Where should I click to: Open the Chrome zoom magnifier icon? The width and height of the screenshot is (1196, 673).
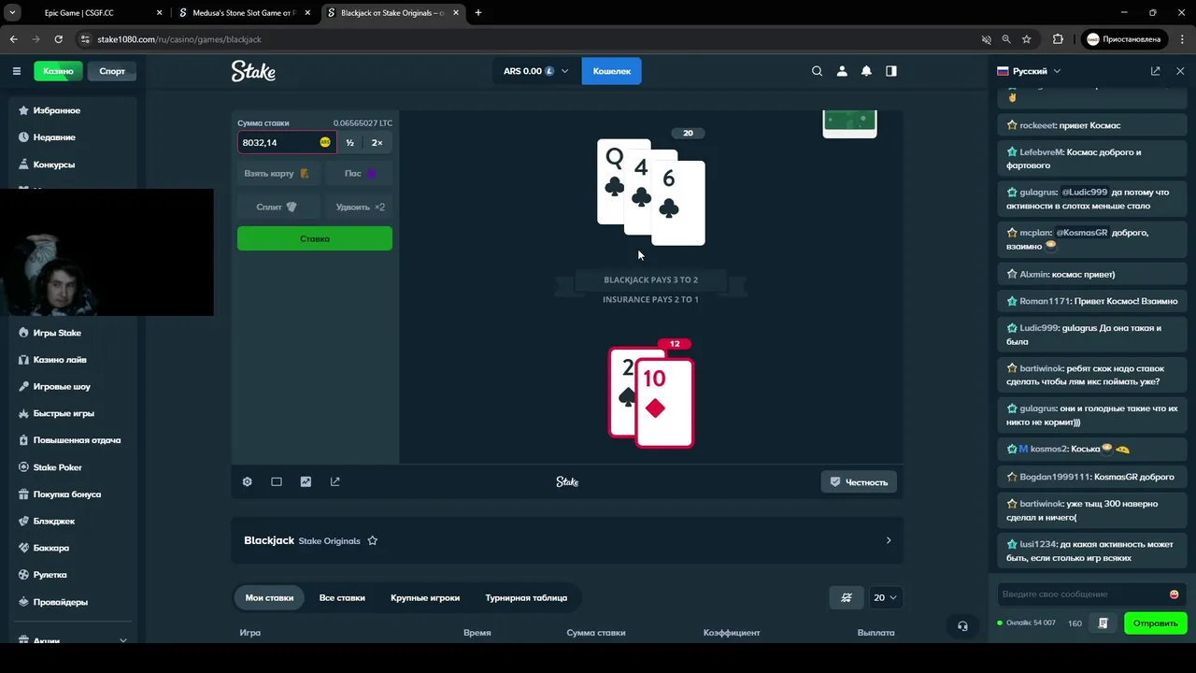pos(1006,39)
